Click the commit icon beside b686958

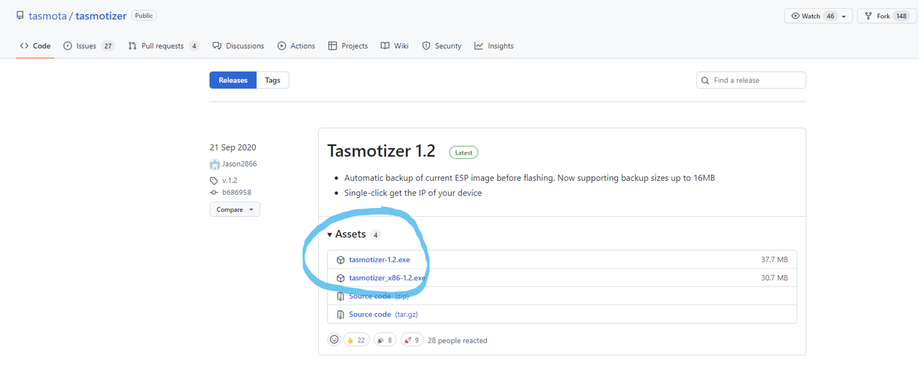click(x=214, y=193)
